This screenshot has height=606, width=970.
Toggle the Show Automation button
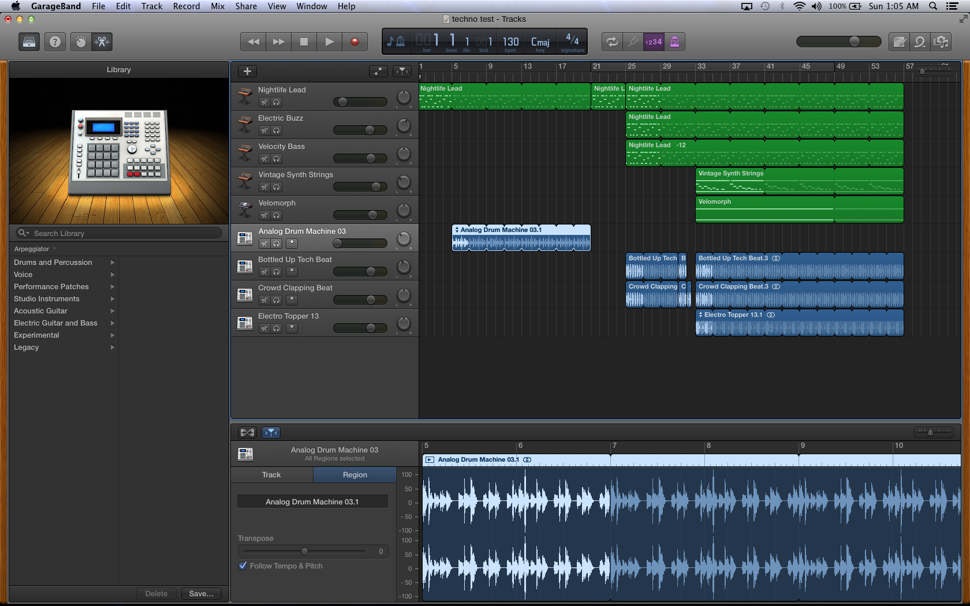(378, 71)
